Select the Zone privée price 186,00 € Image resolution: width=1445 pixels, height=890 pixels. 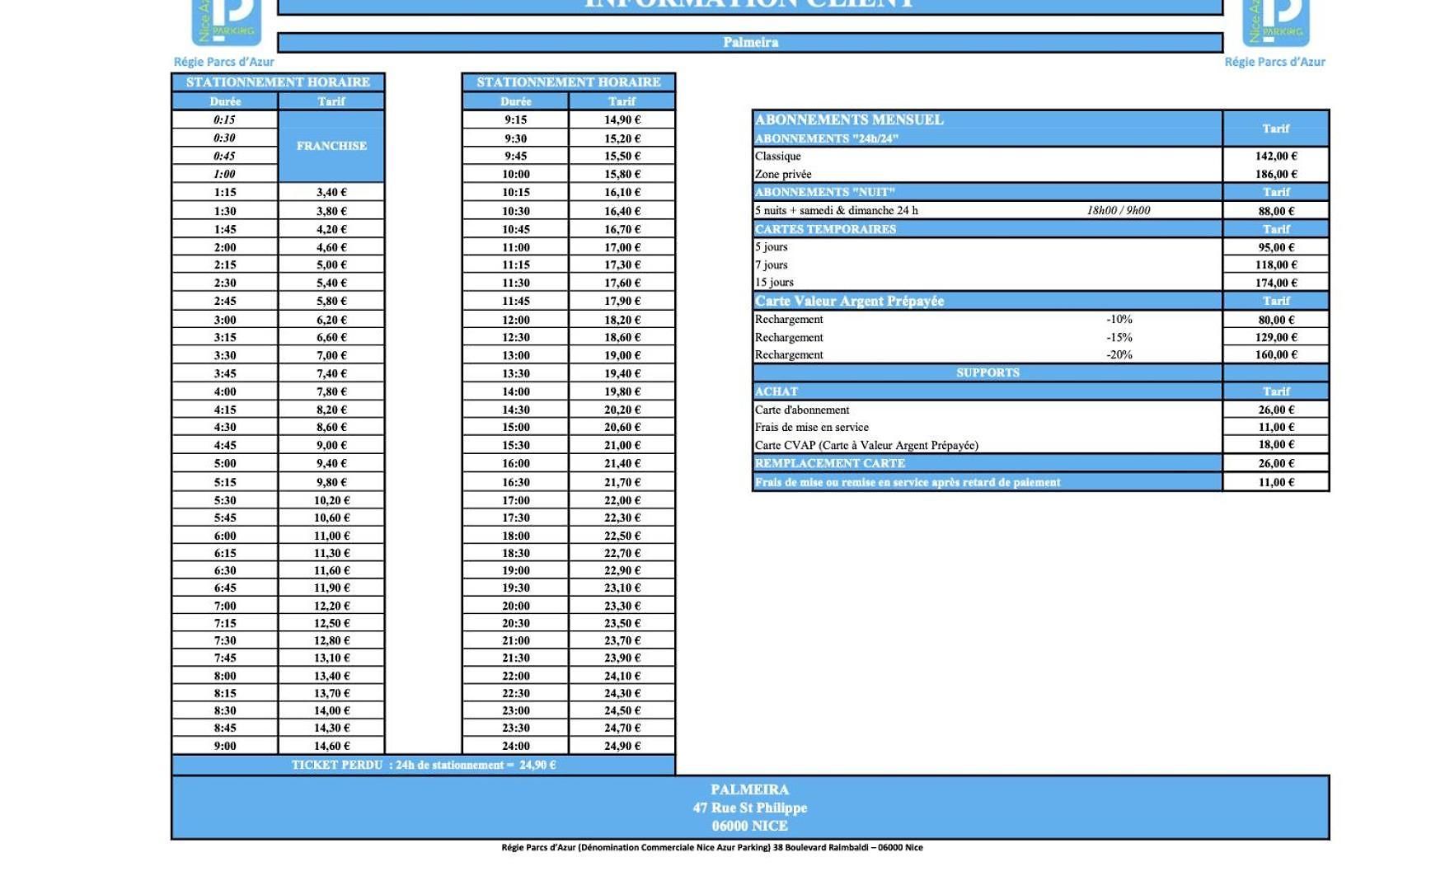[1276, 174]
